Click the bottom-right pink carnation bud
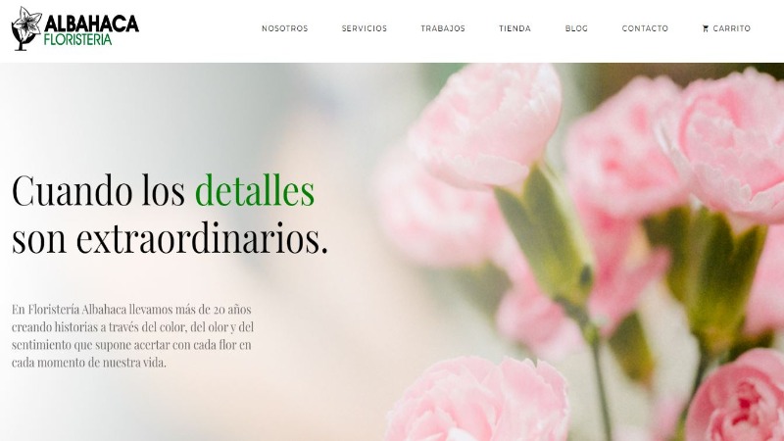 click(736, 396)
